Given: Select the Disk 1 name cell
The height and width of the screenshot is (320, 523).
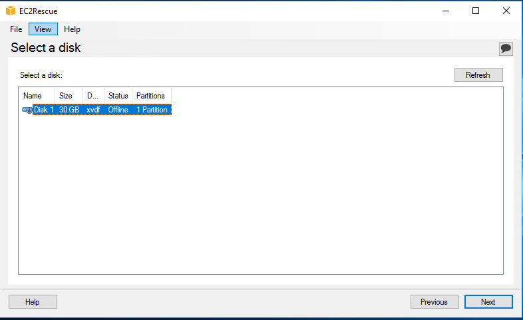Looking at the screenshot, I should 44,110.
